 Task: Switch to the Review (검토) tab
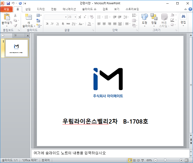(105, 9)
